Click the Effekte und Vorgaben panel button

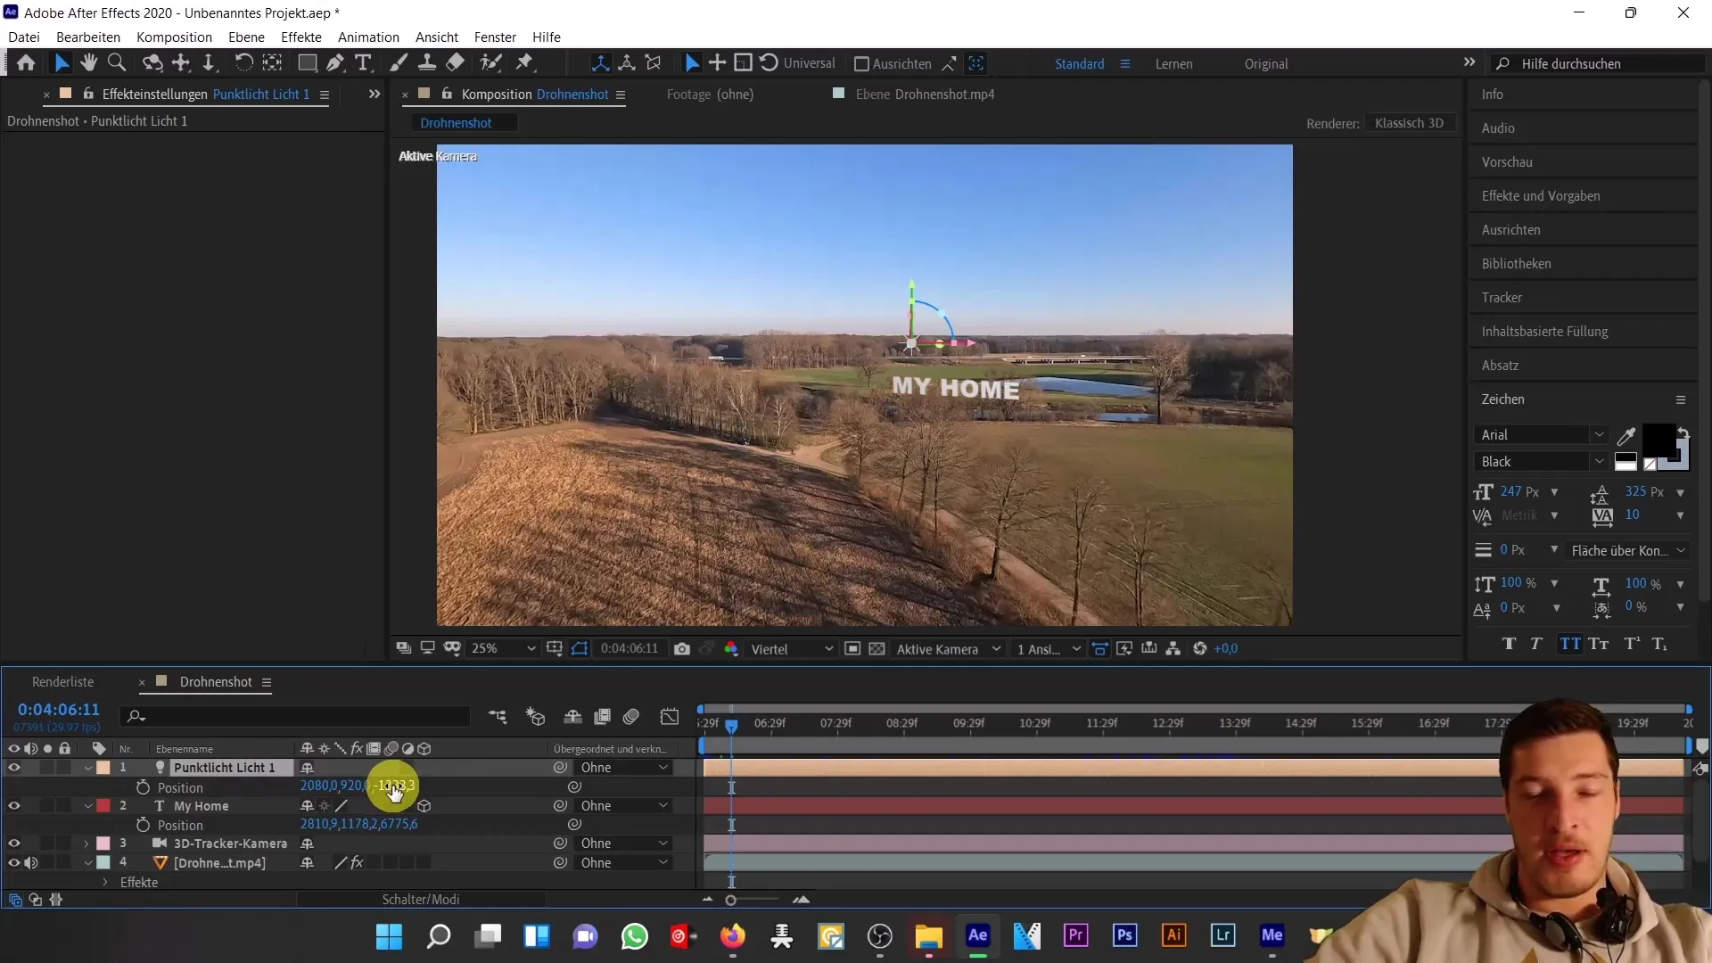[x=1542, y=195]
